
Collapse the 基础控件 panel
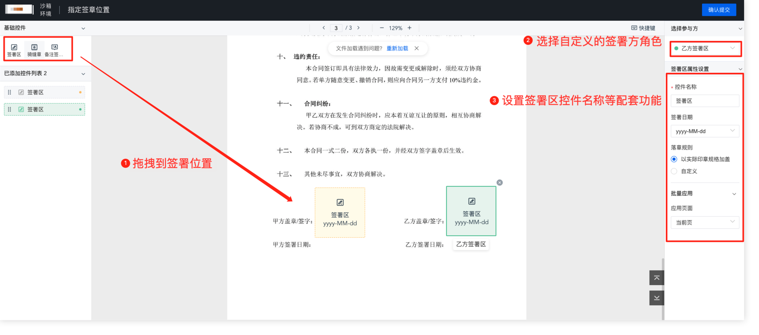(83, 28)
